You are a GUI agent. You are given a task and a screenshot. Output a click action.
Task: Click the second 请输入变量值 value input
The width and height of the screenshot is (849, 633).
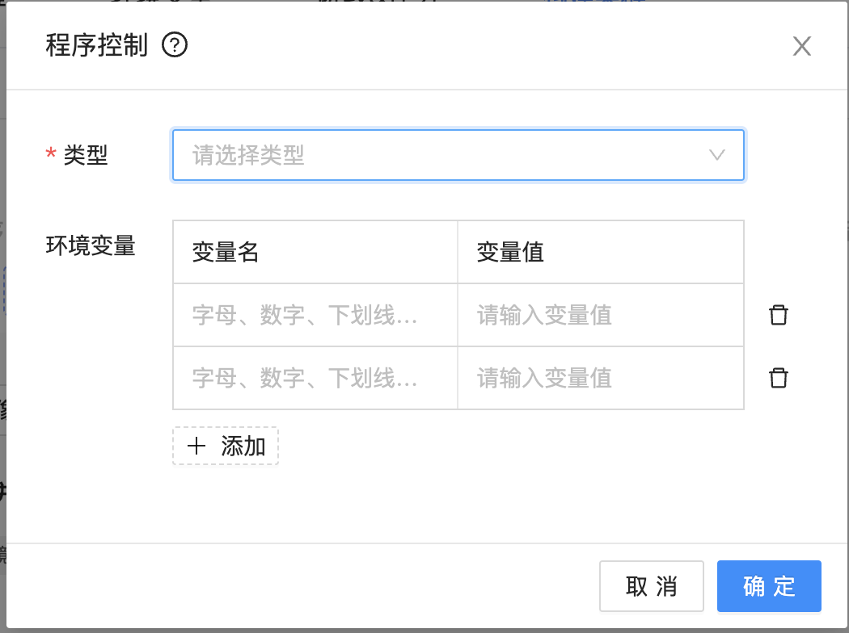601,378
